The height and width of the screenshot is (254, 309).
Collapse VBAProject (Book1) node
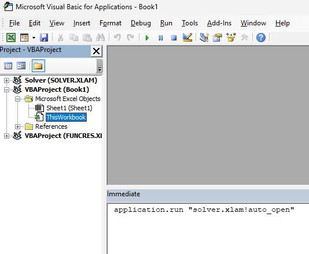[x=6, y=90]
